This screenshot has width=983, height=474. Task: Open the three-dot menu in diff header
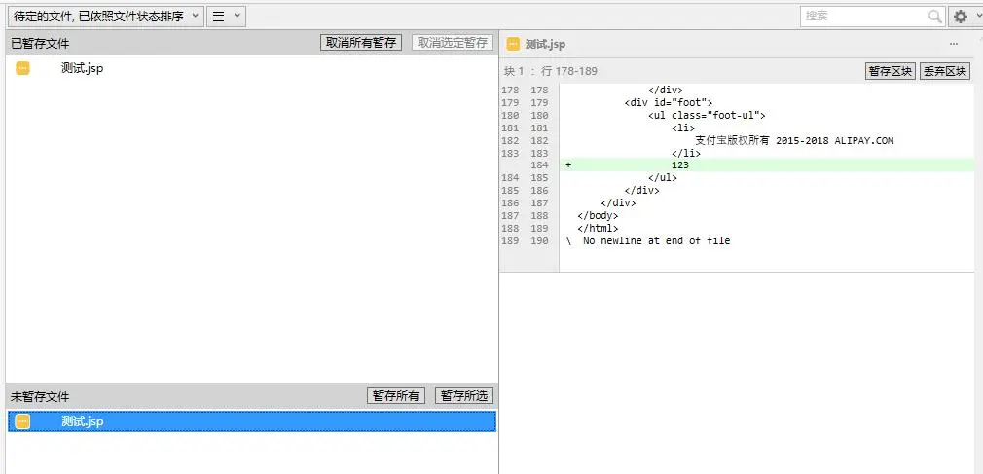click(x=954, y=44)
